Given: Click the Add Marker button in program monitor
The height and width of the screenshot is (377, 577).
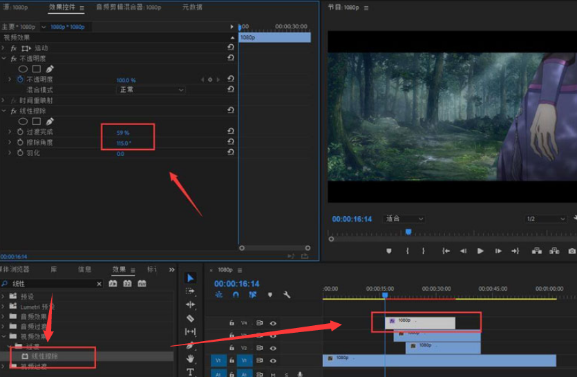Looking at the screenshot, I should click(x=389, y=251).
